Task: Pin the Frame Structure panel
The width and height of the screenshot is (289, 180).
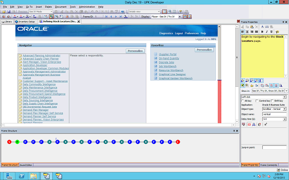Action: 234,131
